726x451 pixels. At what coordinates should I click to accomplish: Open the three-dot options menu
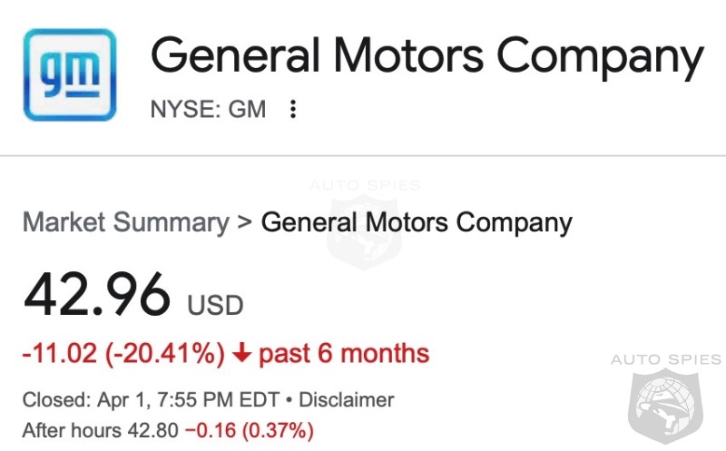[x=292, y=110]
